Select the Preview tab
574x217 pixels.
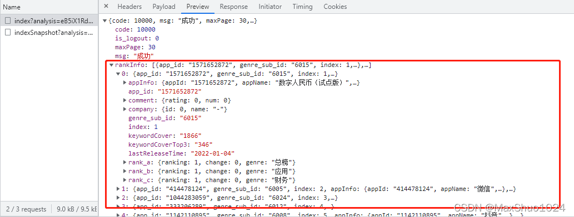pos(198,7)
